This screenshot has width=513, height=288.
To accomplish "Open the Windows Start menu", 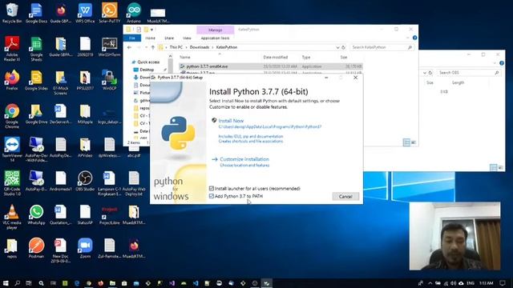I will [6, 283].
